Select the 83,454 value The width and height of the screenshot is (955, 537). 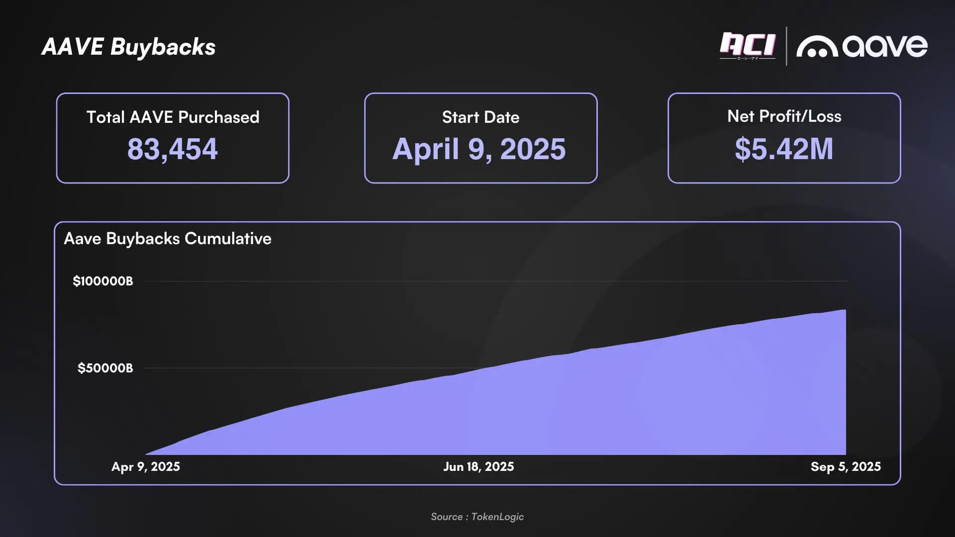[x=173, y=149]
